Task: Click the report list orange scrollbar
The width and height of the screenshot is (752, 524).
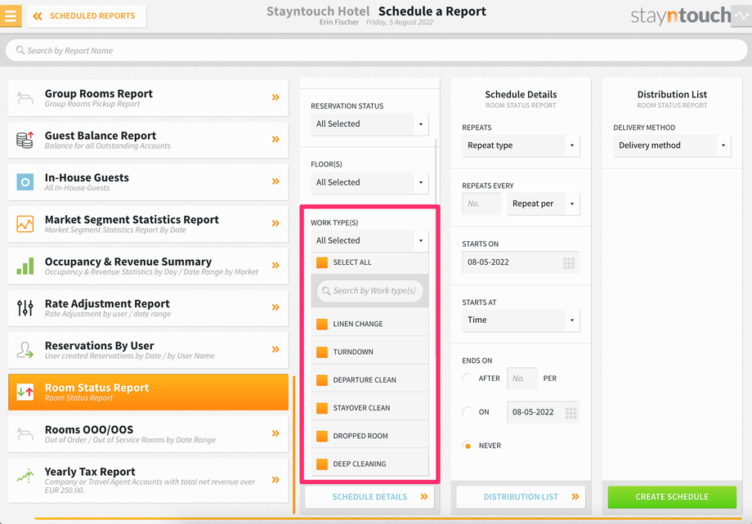Action: (293, 444)
